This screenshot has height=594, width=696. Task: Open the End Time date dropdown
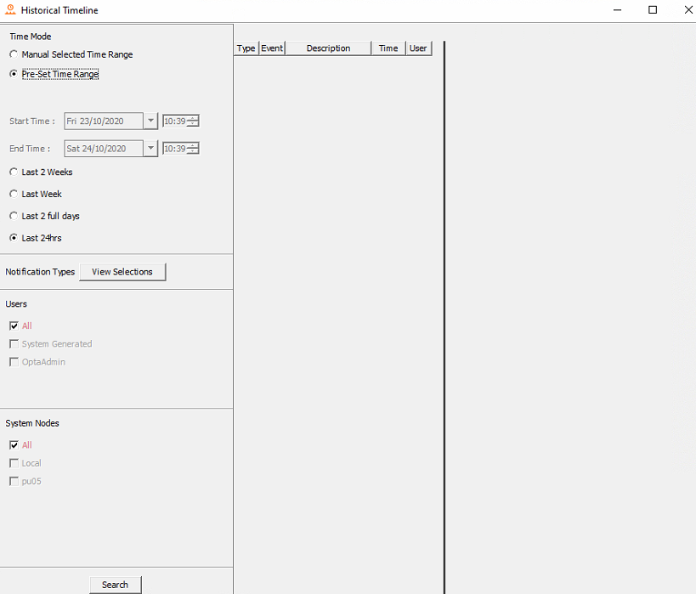pos(151,148)
